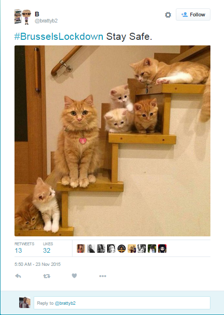
Task: Click the @brattyb2 handle
Action: [46, 21]
